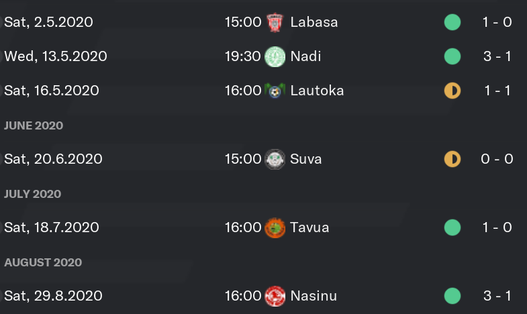The image size is (527, 314).
Task: Open the Nadi team link
Action: tap(305, 56)
